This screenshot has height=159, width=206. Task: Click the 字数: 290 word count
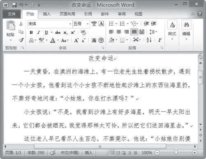click(36, 153)
